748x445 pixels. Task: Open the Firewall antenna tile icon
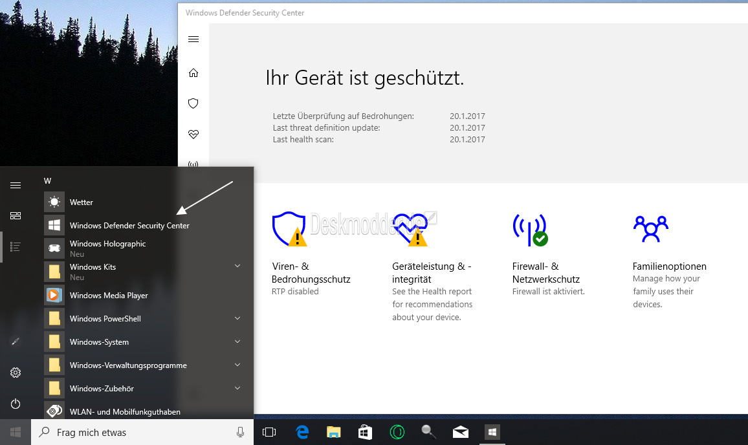530,230
